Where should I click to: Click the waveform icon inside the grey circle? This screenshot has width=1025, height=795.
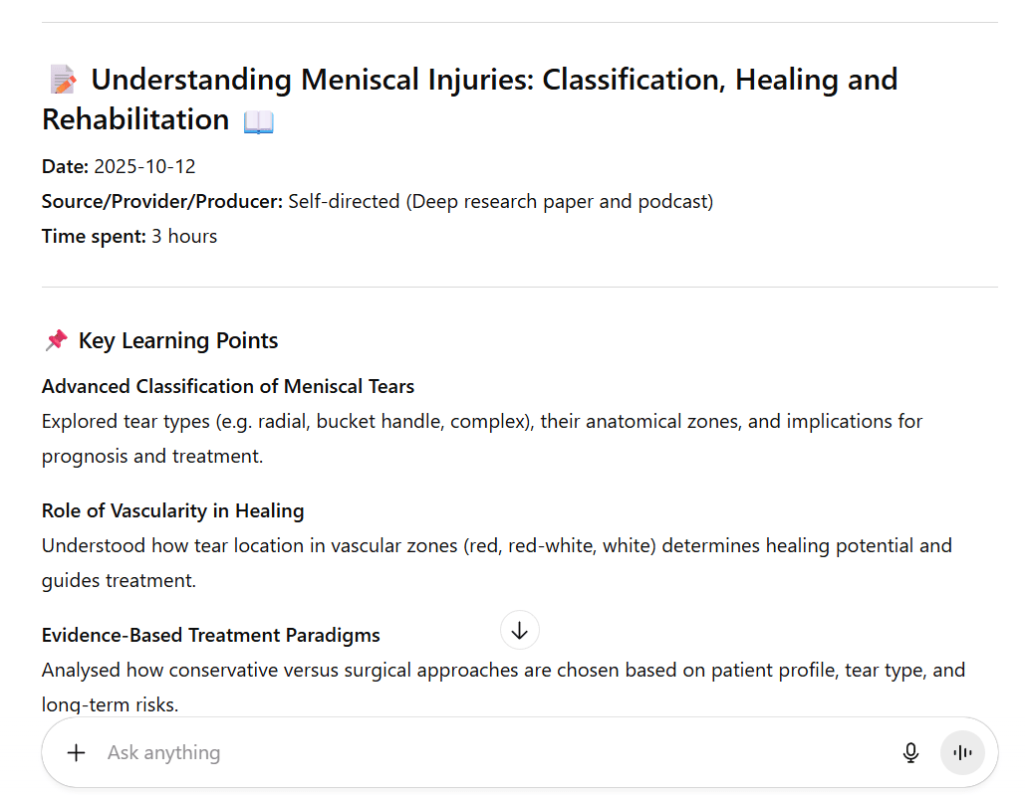[x=961, y=752]
